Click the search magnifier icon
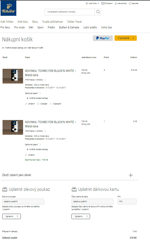150x244 pixels. 98,12
